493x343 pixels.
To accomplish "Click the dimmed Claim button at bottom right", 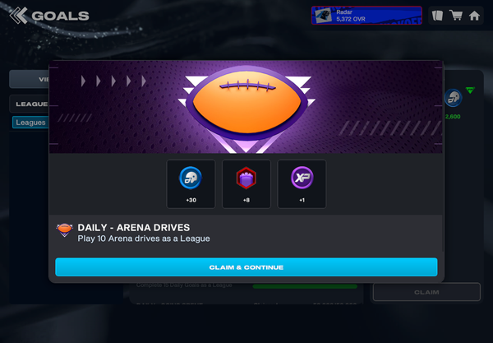I will [x=426, y=292].
